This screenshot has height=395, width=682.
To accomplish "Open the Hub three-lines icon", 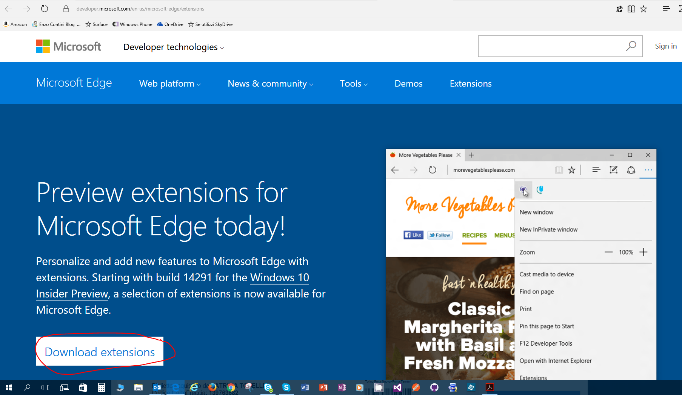I will (666, 9).
